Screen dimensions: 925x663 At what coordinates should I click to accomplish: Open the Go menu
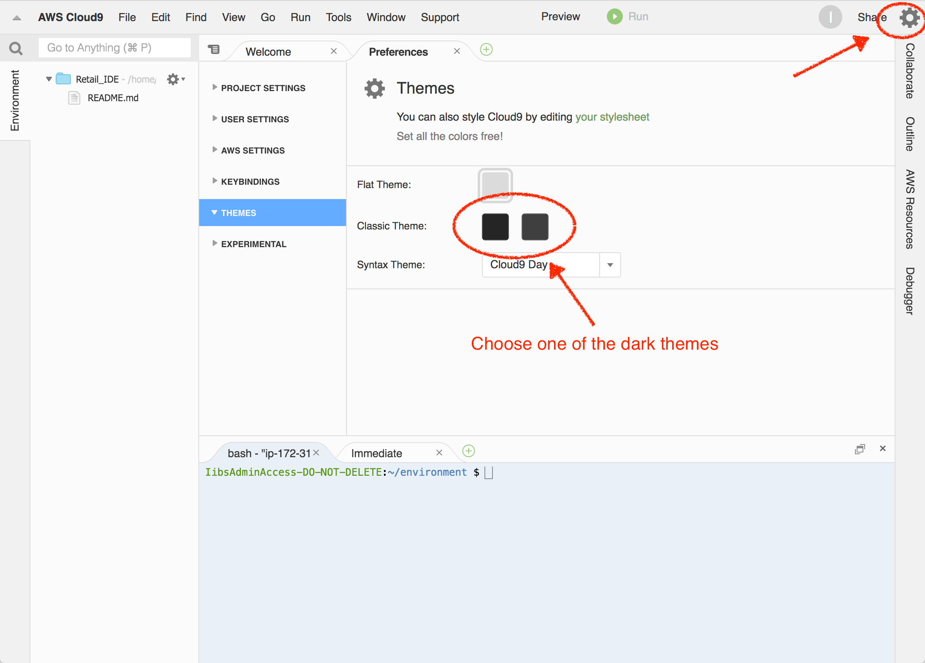268,17
